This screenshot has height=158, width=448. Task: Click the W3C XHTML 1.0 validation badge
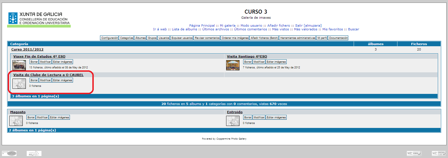pos(439,153)
